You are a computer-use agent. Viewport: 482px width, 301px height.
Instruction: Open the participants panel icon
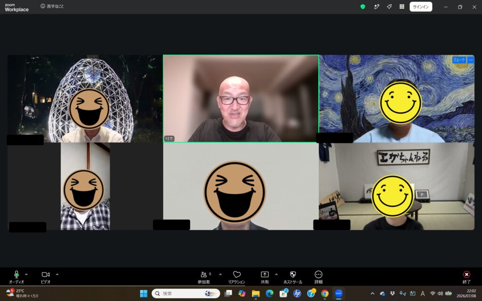click(x=203, y=277)
